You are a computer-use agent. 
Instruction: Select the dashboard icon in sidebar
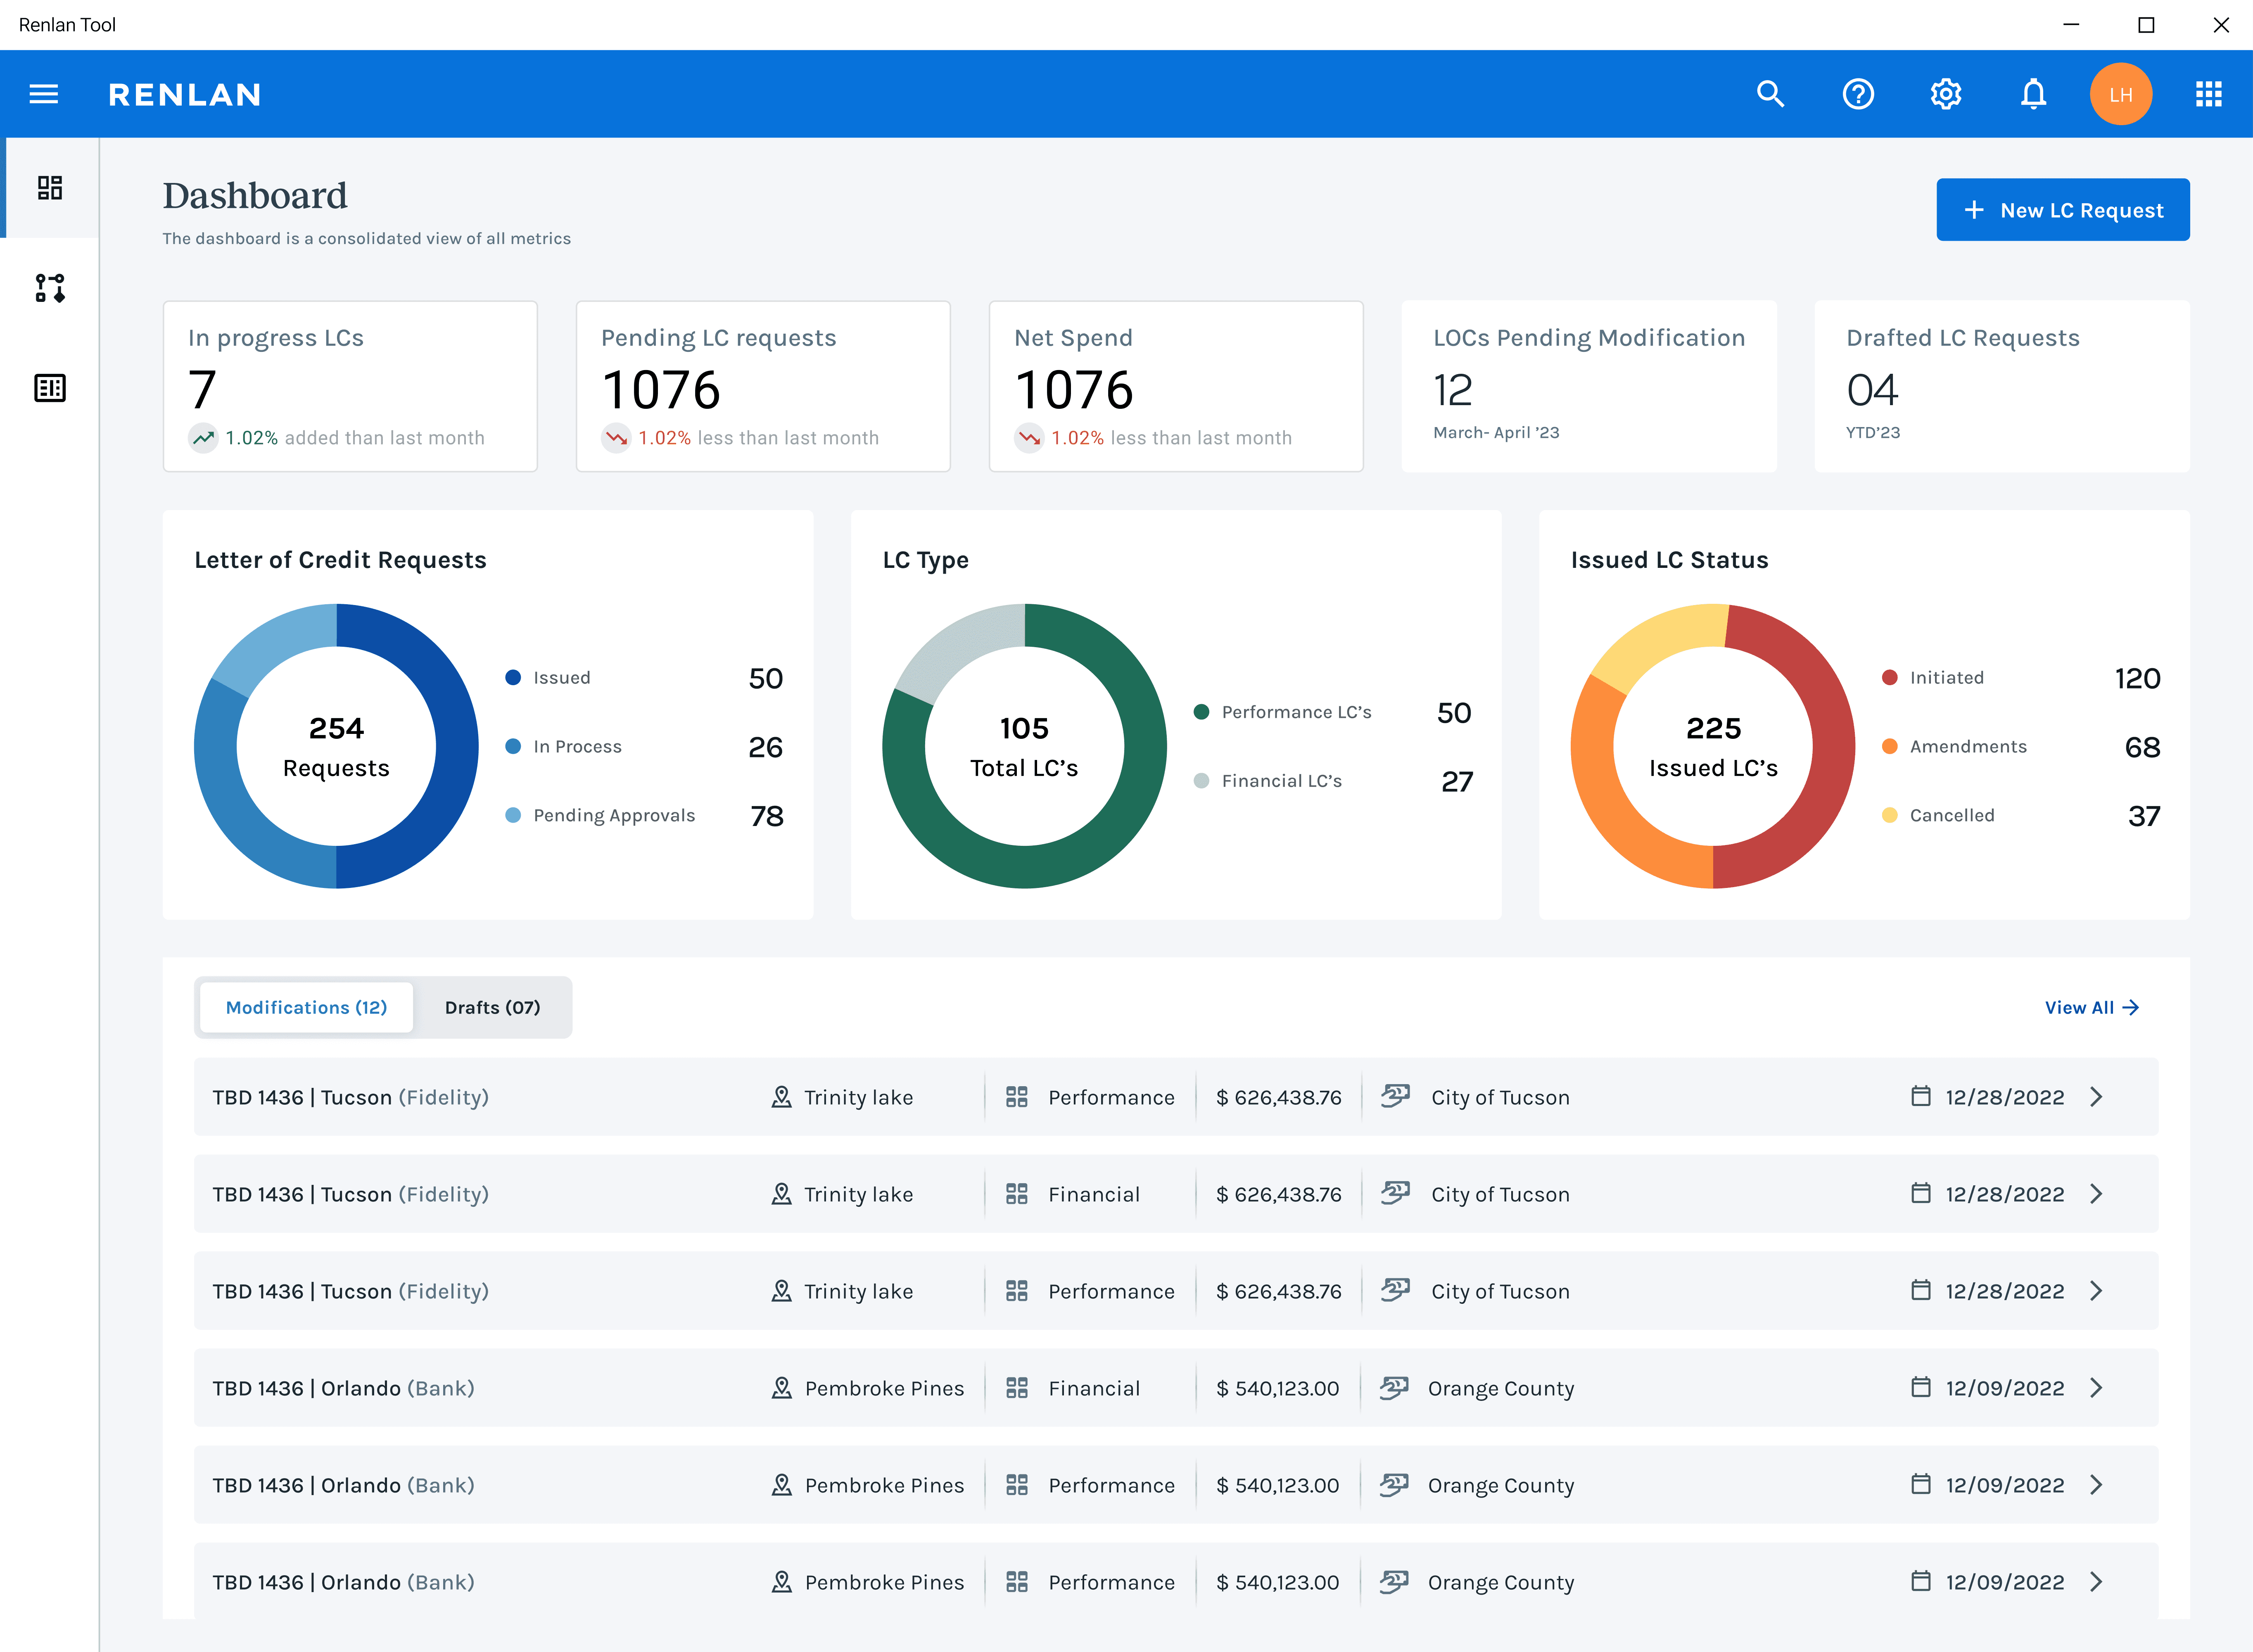(50, 188)
